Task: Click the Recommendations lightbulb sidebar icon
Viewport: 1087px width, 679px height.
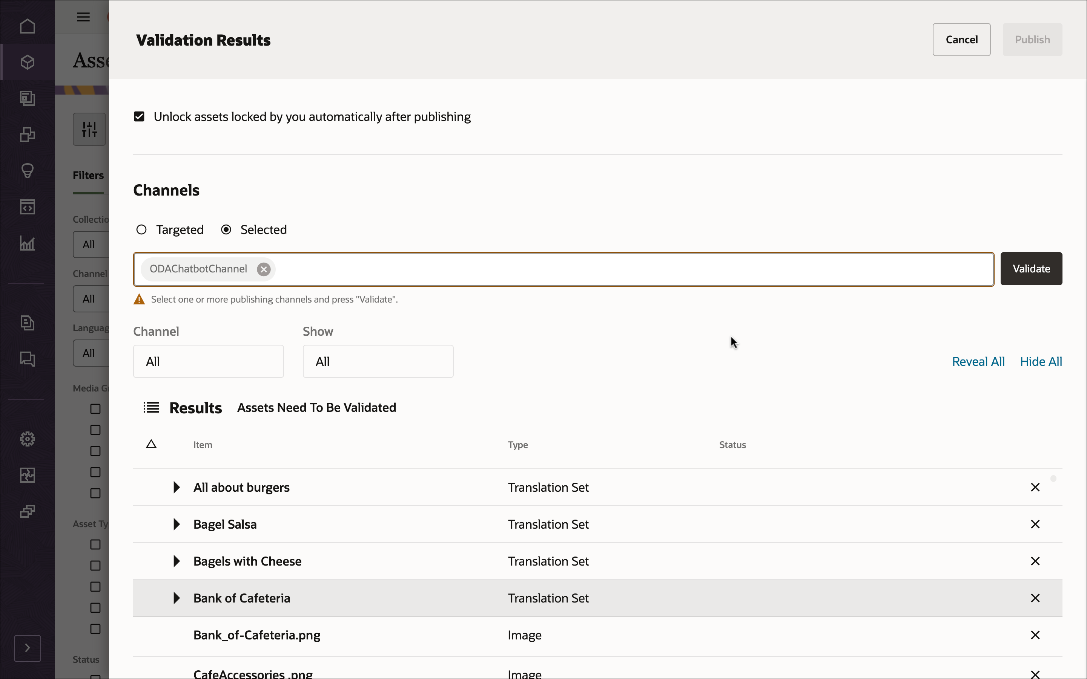Action: pos(28,171)
